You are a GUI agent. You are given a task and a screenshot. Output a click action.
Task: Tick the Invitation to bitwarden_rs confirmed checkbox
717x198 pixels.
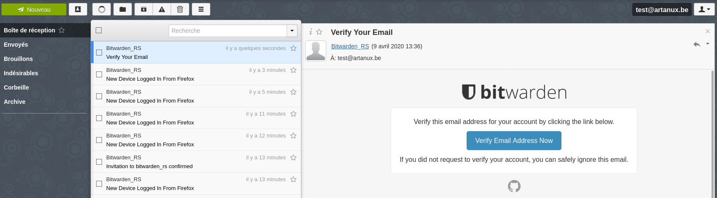point(99,162)
